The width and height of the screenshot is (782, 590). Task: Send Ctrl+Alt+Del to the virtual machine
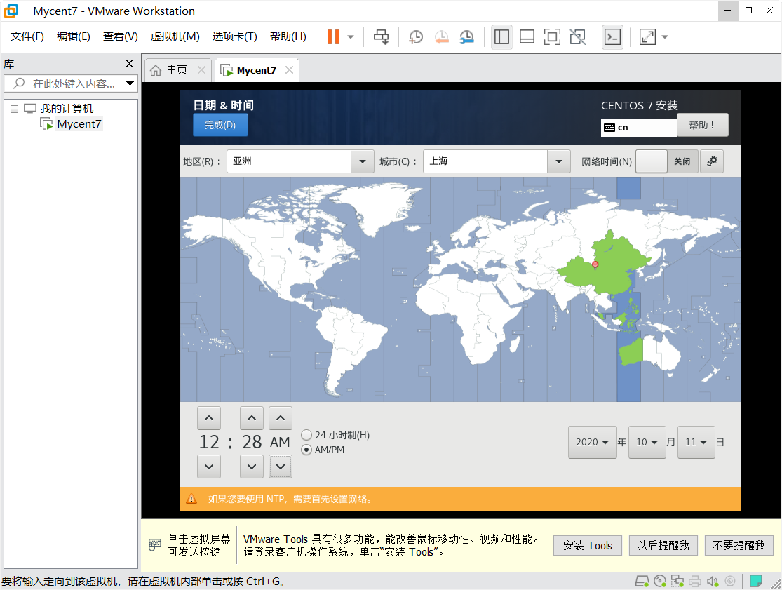381,36
